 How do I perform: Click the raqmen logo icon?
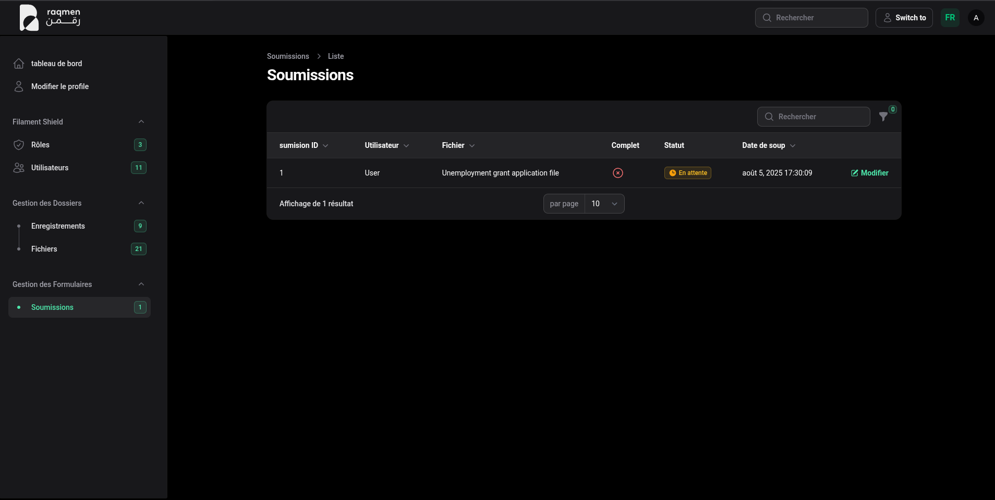[x=29, y=17]
